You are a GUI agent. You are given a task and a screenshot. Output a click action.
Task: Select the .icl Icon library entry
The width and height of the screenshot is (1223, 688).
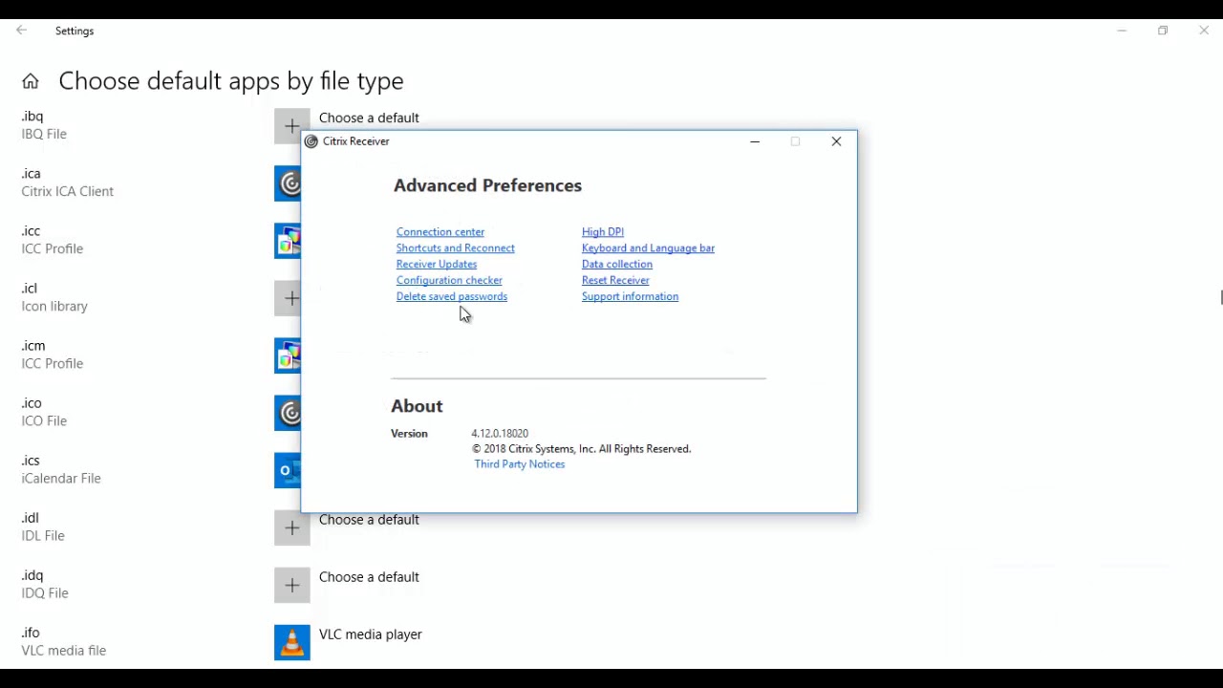point(54,297)
